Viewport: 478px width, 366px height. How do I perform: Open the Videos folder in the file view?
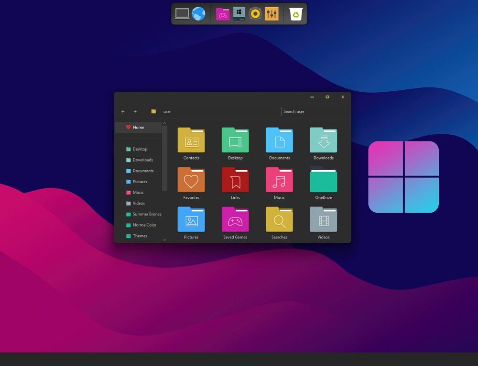323,221
